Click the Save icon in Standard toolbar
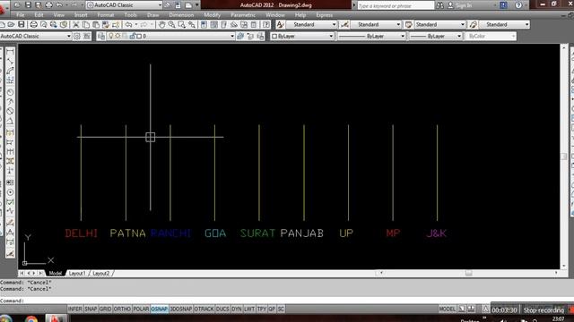Viewport: 574px width, 322px height. (x=22, y=24)
